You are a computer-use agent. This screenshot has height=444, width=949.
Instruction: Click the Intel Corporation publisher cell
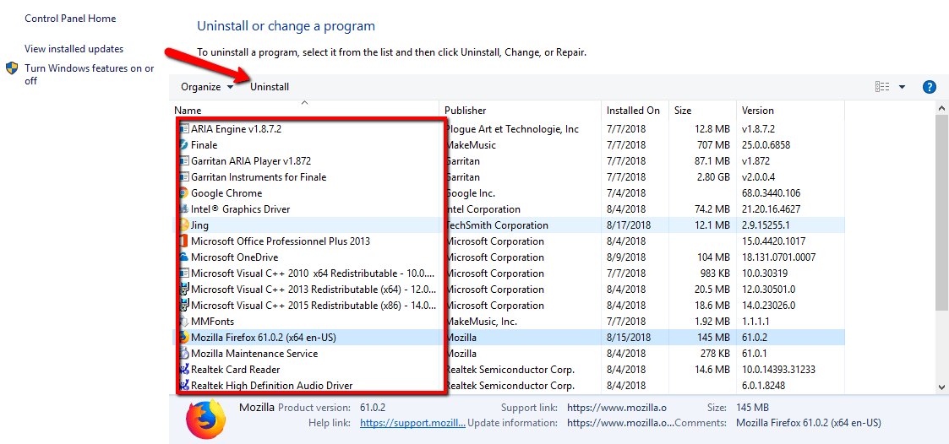click(x=482, y=209)
